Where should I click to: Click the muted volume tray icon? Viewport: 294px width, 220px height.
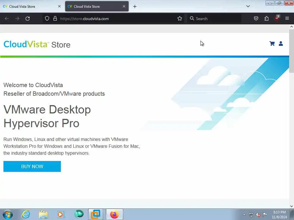click(x=258, y=215)
